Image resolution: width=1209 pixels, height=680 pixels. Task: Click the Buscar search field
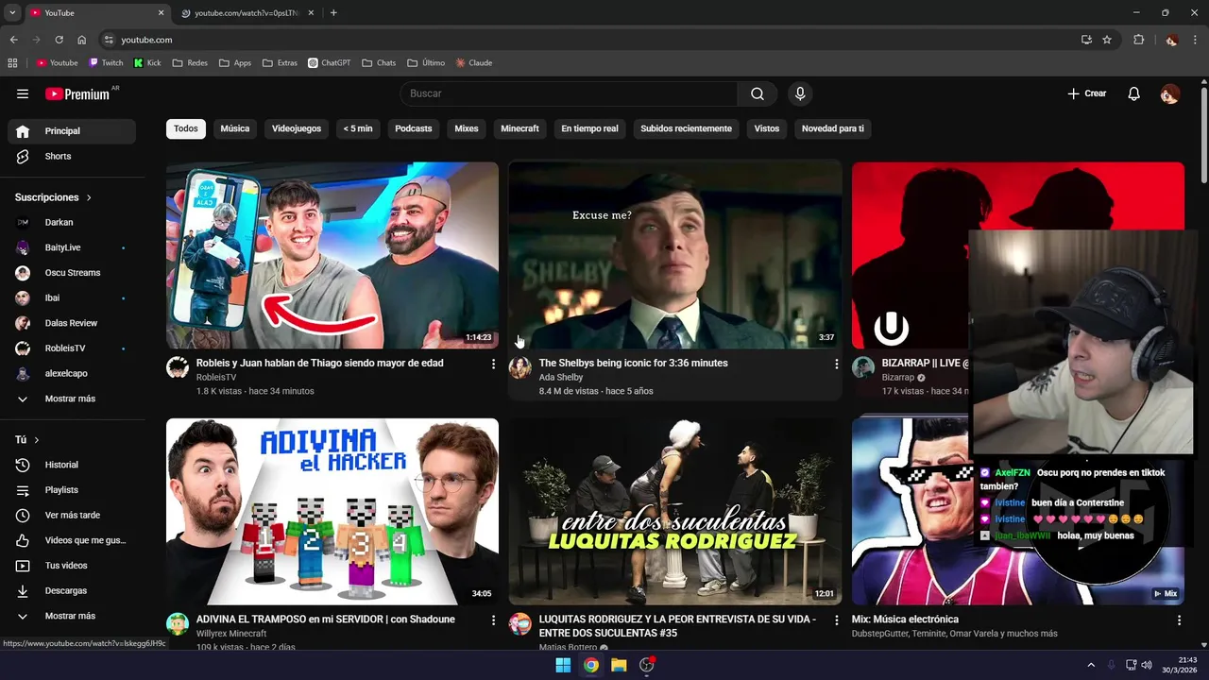pos(569,93)
